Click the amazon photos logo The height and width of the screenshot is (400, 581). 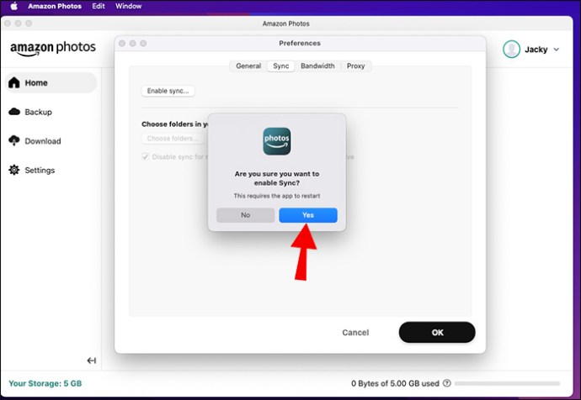(x=53, y=49)
